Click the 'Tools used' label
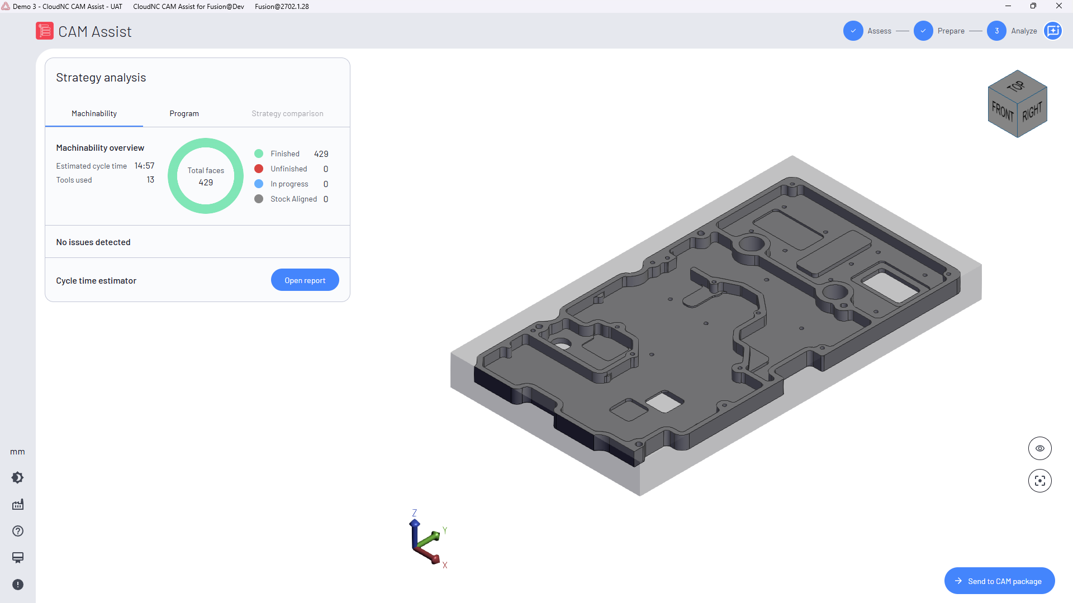 pos(74,180)
